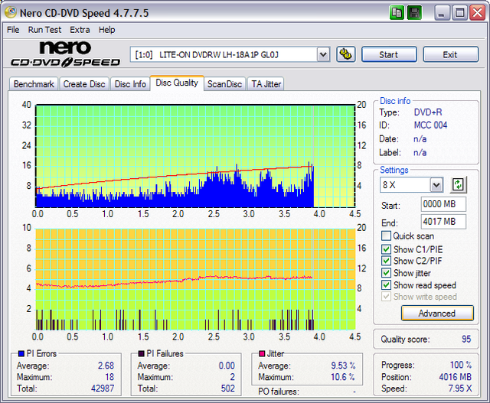Click the Start position 0000 MB field
The width and height of the screenshot is (490, 403).
tap(443, 204)
